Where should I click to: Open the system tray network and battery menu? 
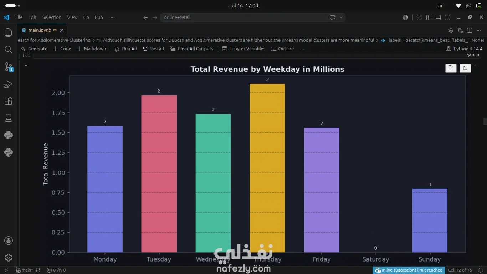point(468,6)
